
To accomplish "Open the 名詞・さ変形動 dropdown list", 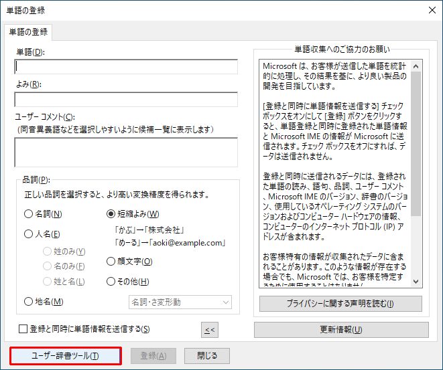I will pyautogui.click(x=180, y=302).
